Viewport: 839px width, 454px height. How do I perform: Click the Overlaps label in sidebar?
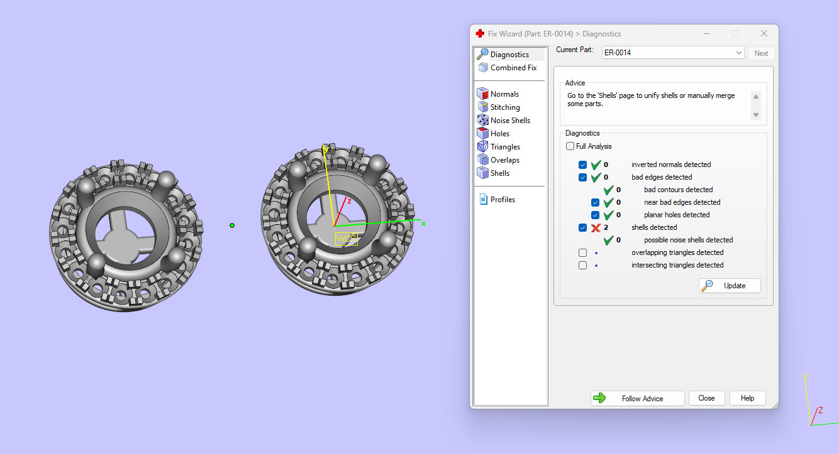(505, 160)
